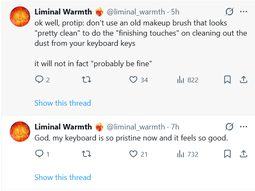This screenshot has height=191, width=255.
Task: Open Liminal Warmth avatar on first tweet
Action: coord(20,17)
